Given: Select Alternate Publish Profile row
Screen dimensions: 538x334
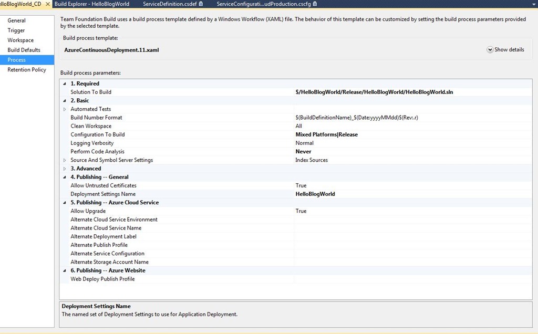Looking at the screenshot, I should [x=99, y=245].
